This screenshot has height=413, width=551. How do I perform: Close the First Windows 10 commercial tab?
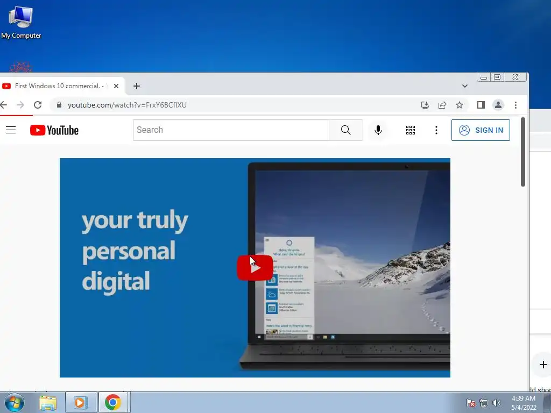click(116, 86)
